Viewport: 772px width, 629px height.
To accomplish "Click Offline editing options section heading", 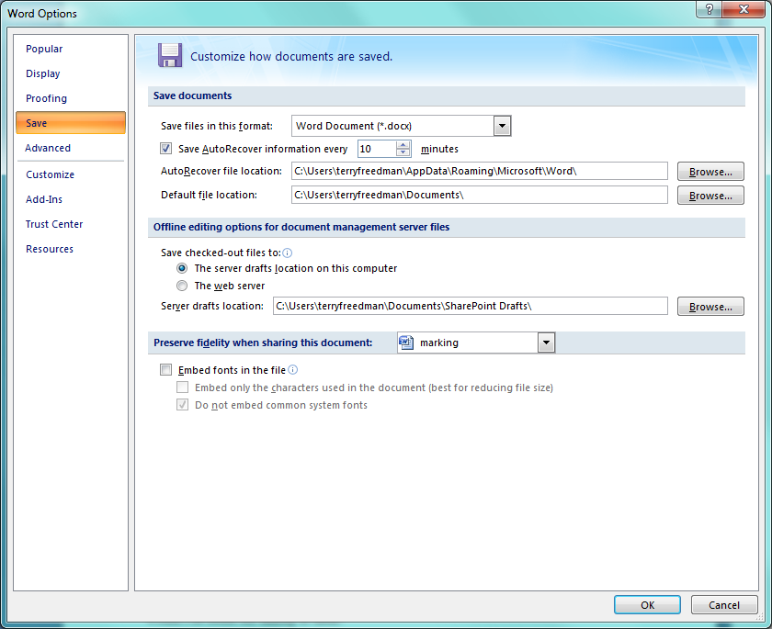I will coord(301,227).
